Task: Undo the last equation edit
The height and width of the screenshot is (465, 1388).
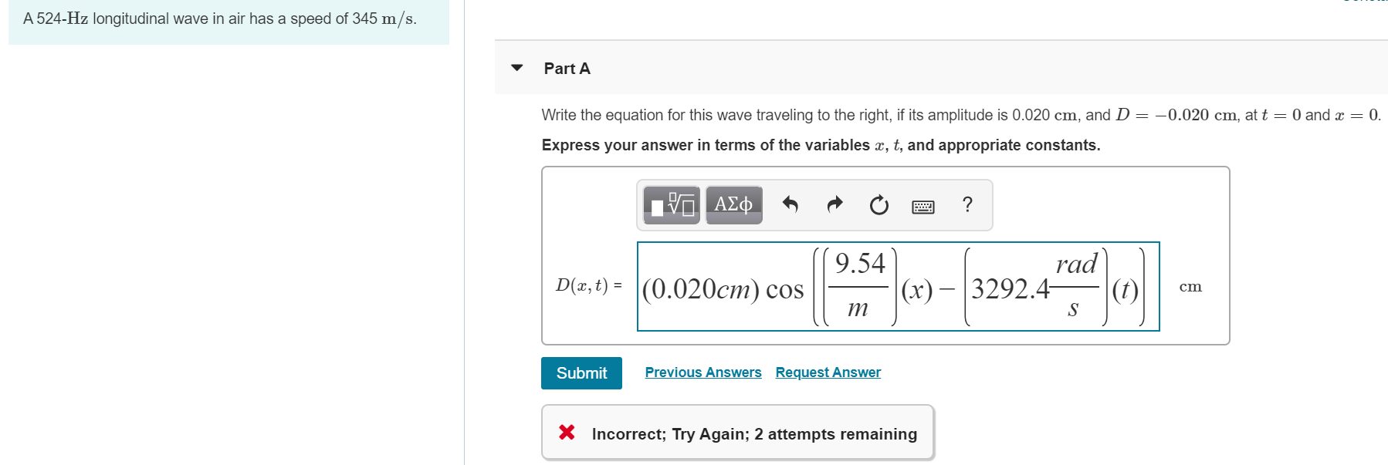Action: pos(790,204)
